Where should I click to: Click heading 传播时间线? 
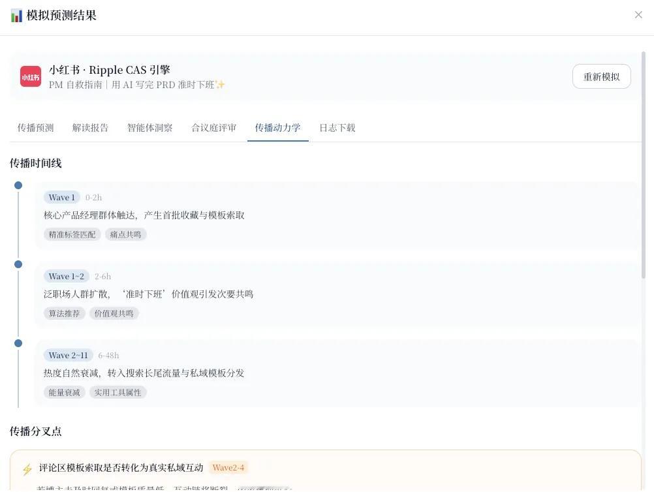36,163
